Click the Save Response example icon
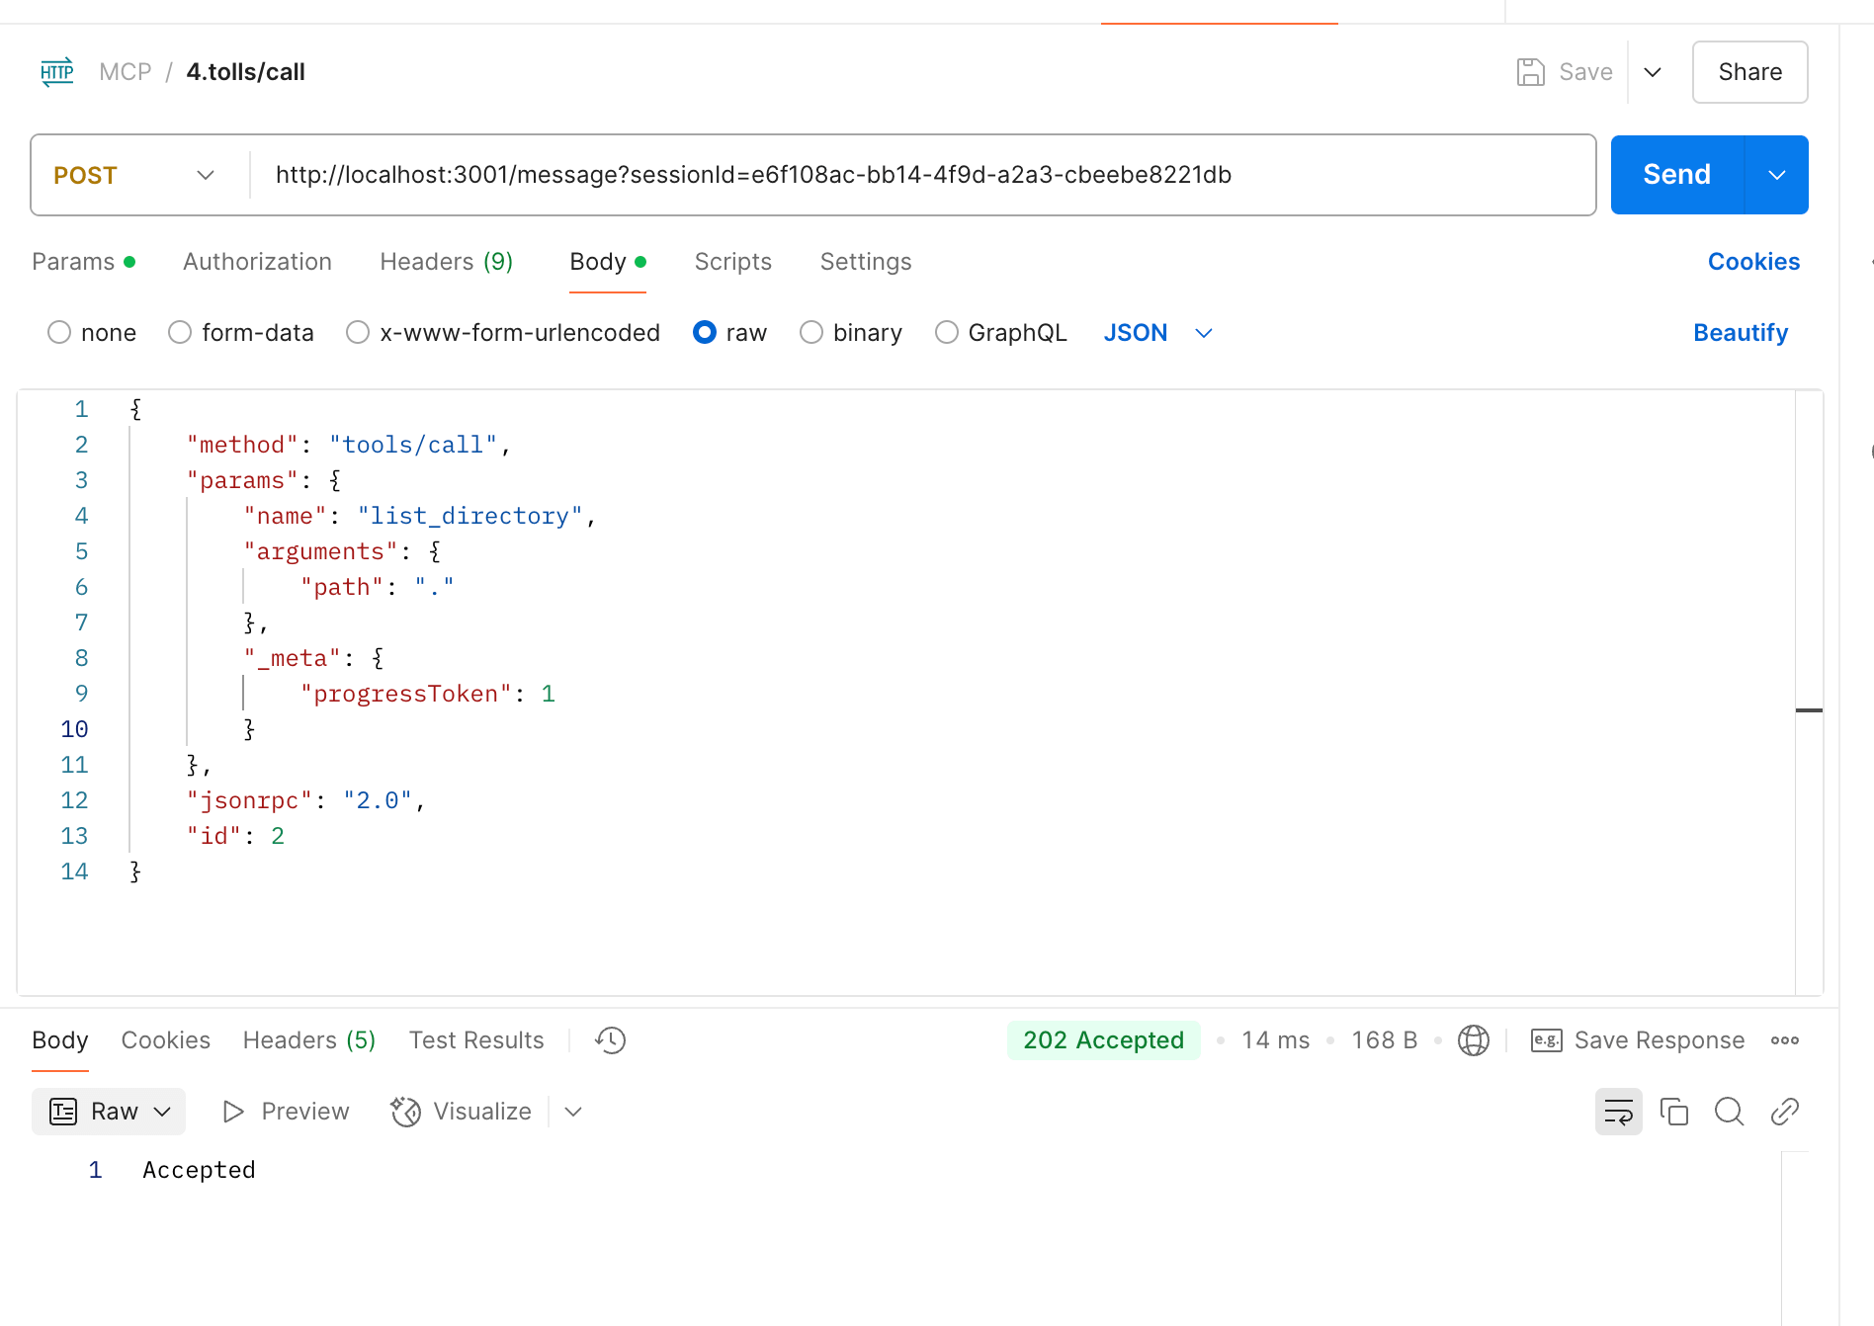The height and width of the screenshot is (1326, 1874). coord(1546,1040)
